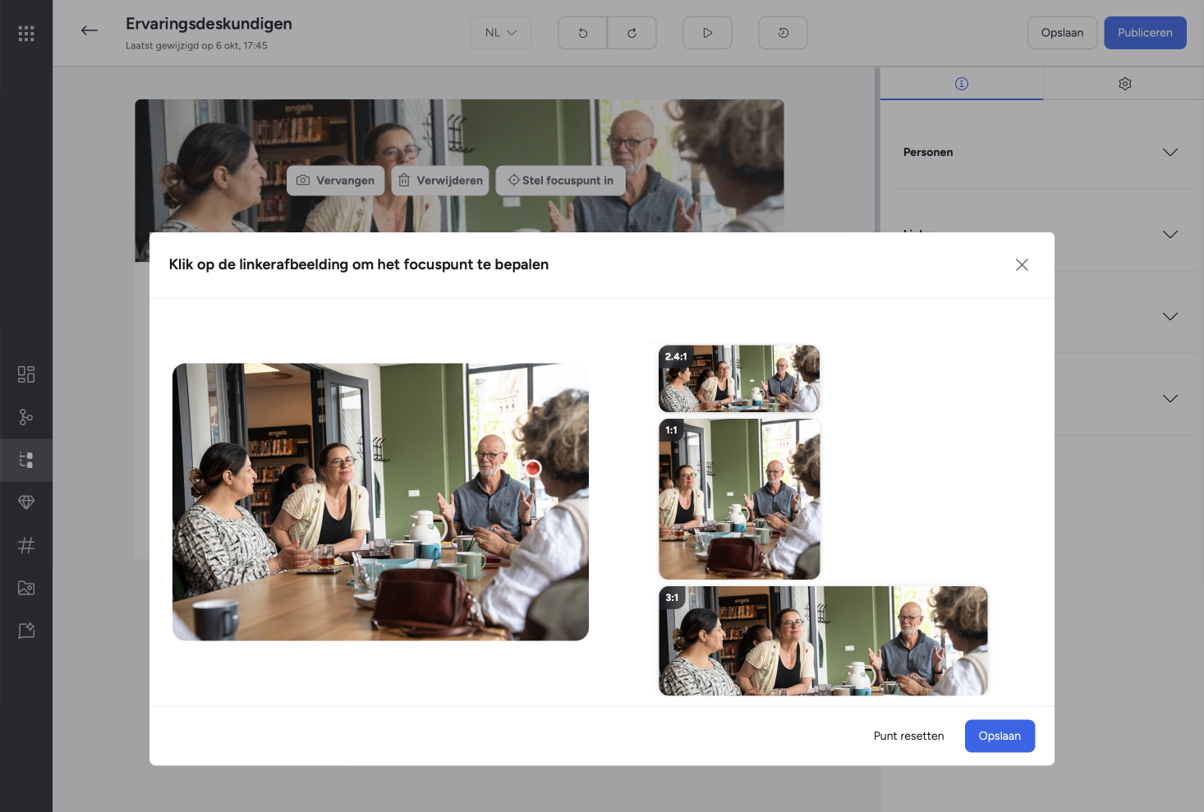Expand the fourth sidebar section chevron

pos(1170,398)
